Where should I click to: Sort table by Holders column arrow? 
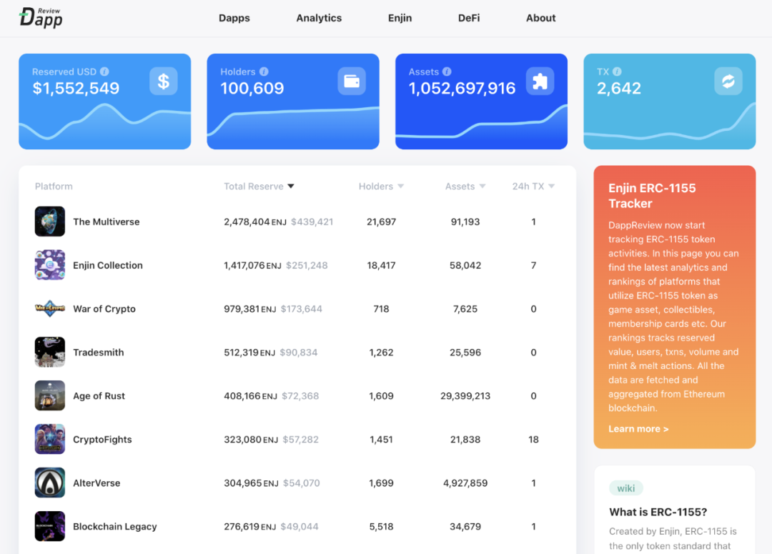[400, 187]
